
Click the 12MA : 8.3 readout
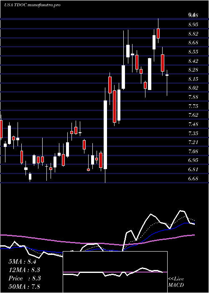point(24,270)
